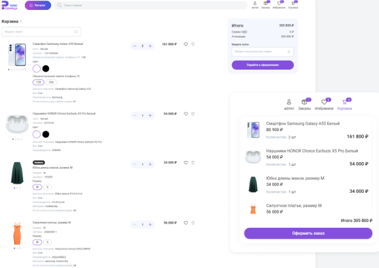Click the coupon code input field
Image resolution: width=379 pixels, height=268 pixels.
coord(263,51)
